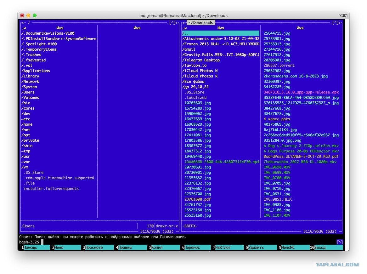Select the /Applications directory

(36, 71)
